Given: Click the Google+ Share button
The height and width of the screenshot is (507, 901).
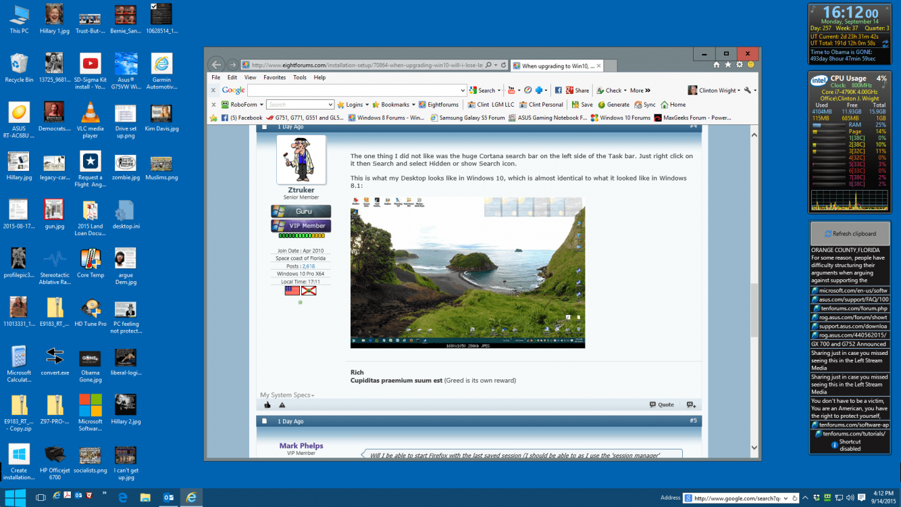Looking at the screenshot, I should pos(577,90).
